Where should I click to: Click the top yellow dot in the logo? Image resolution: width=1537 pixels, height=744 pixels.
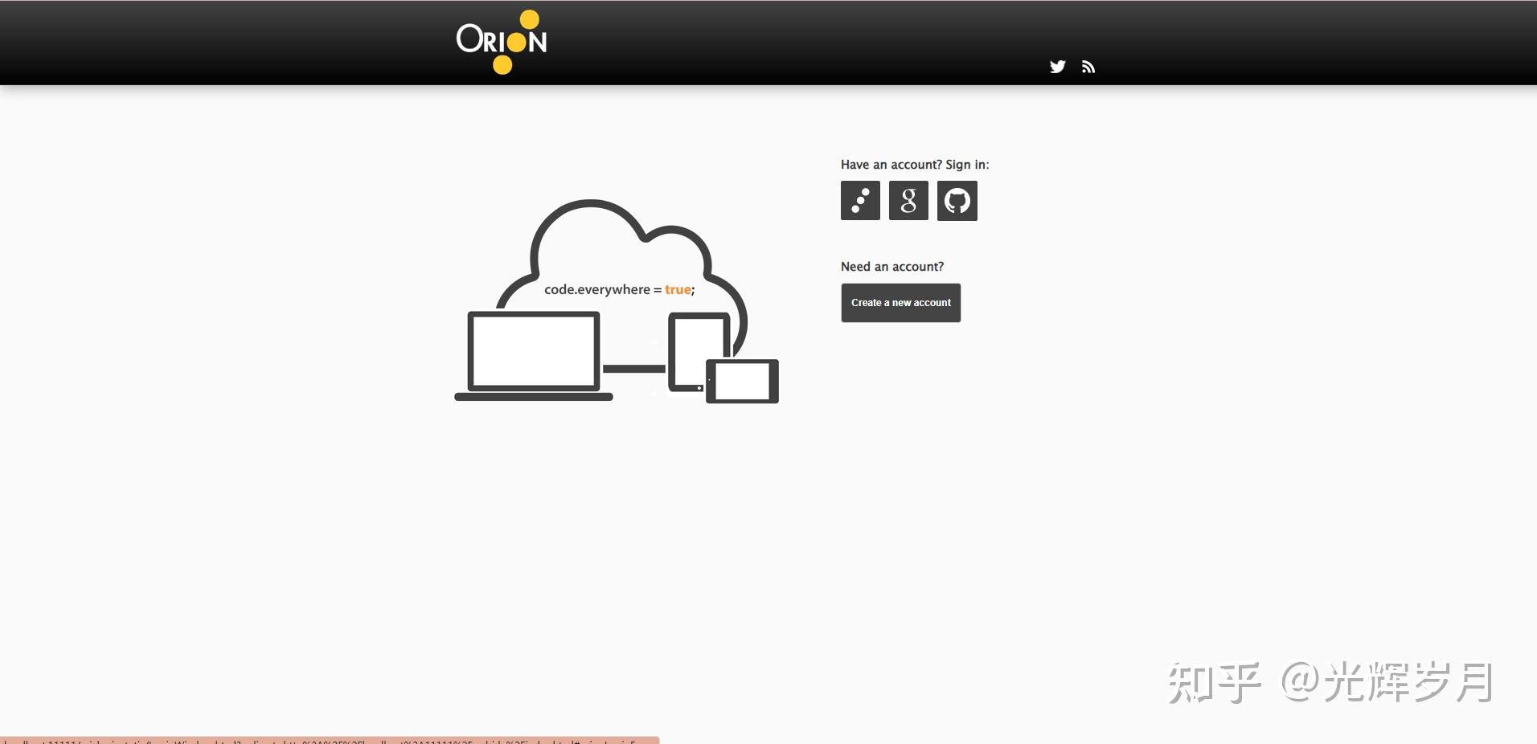[530, 19]
